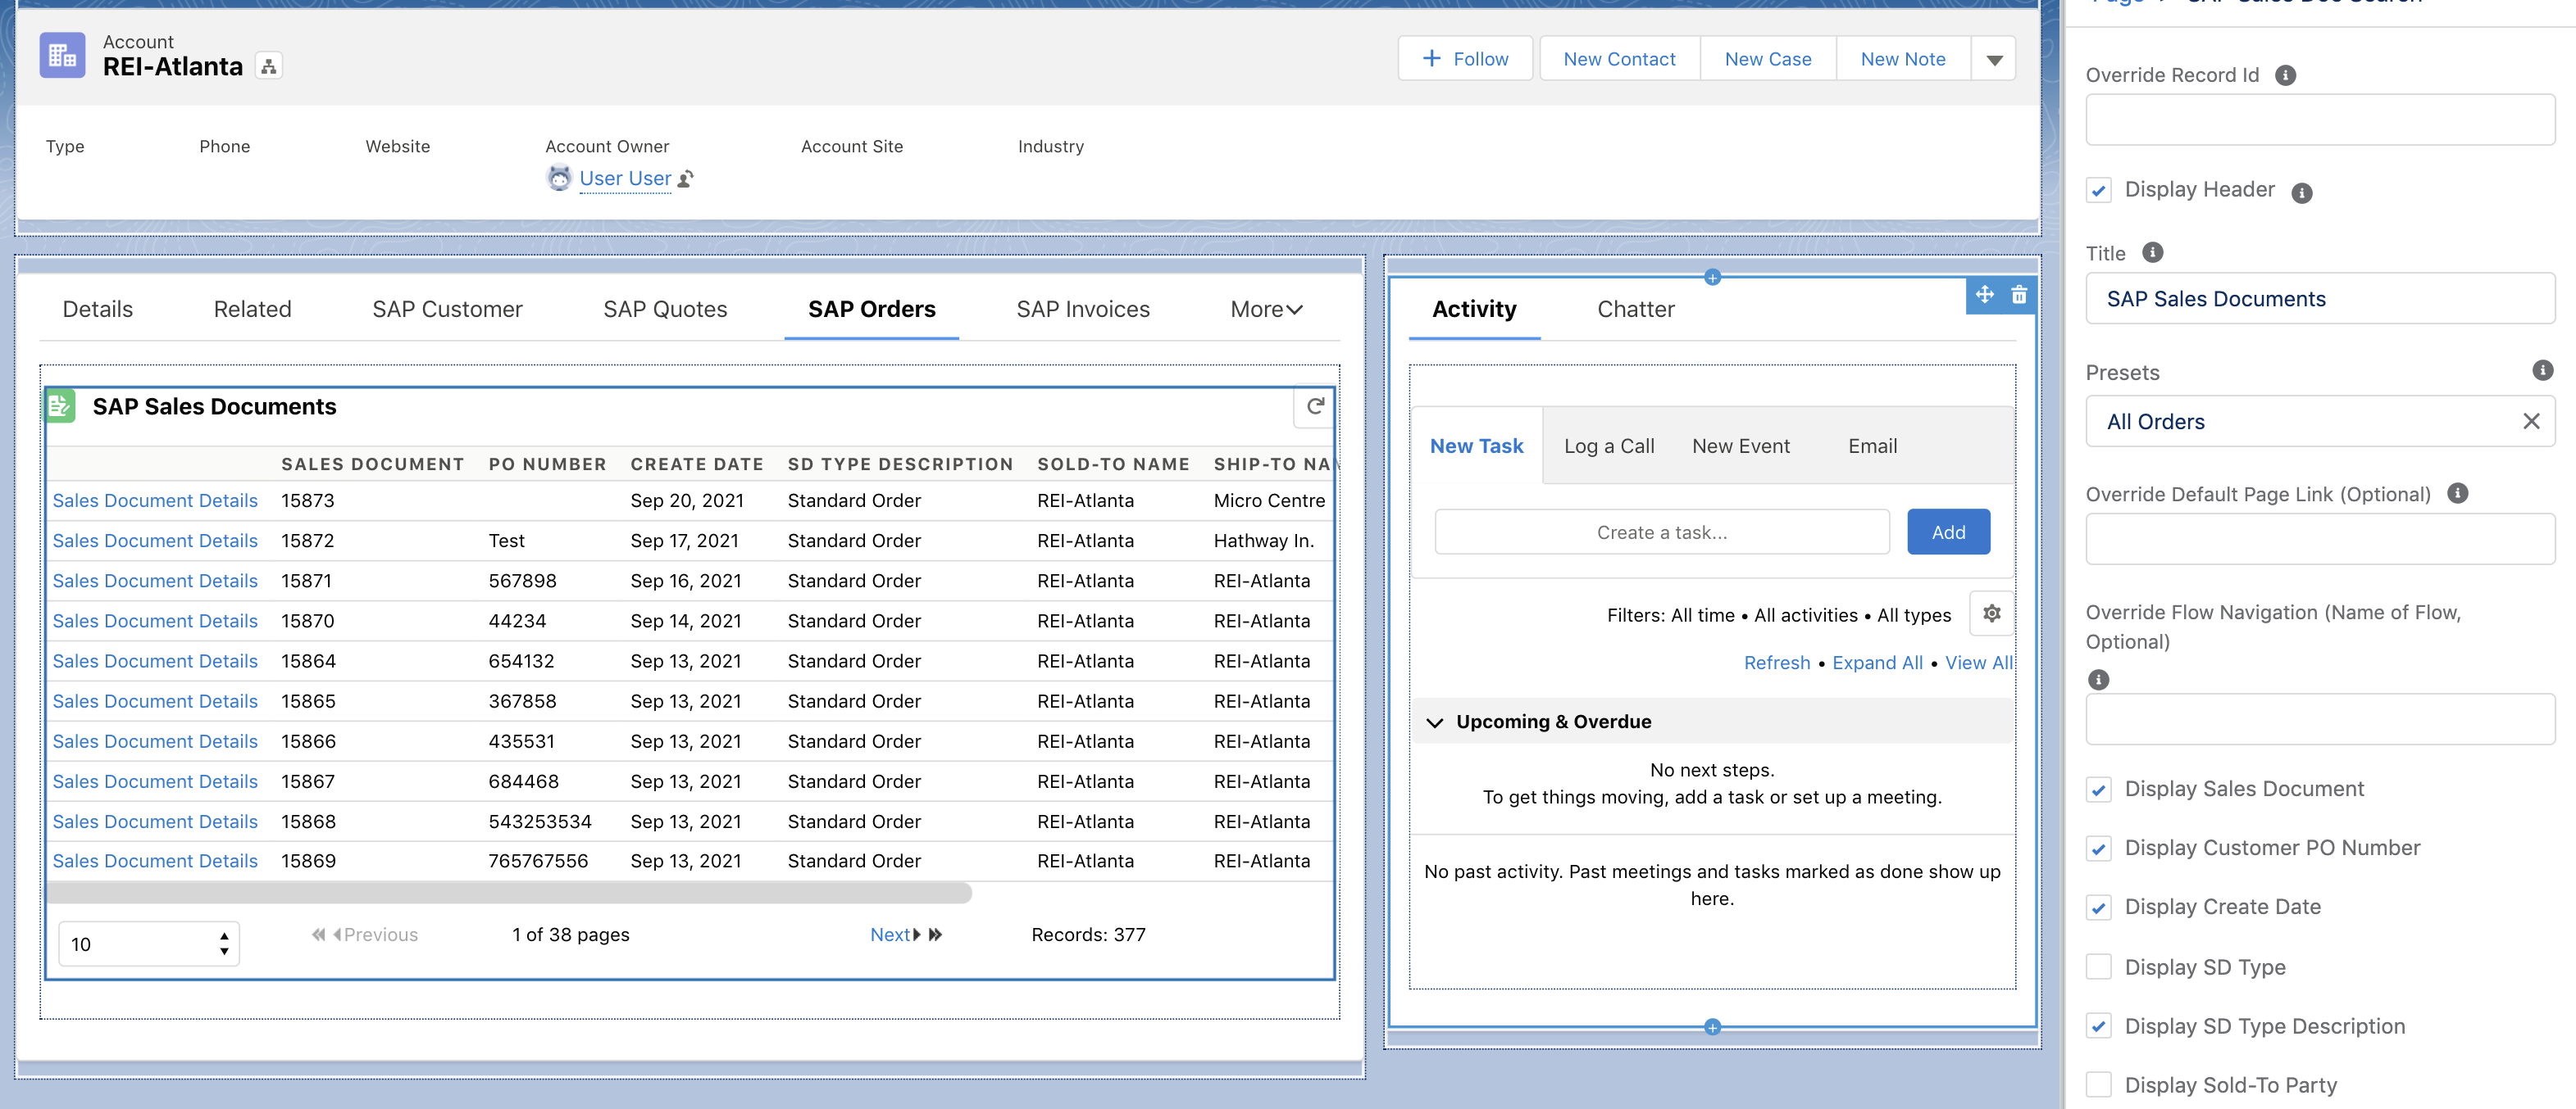Toggle Display SD Type Description checkbox
2576x1109 pixels.
pyautogui.click(x=2098, y=1026)
